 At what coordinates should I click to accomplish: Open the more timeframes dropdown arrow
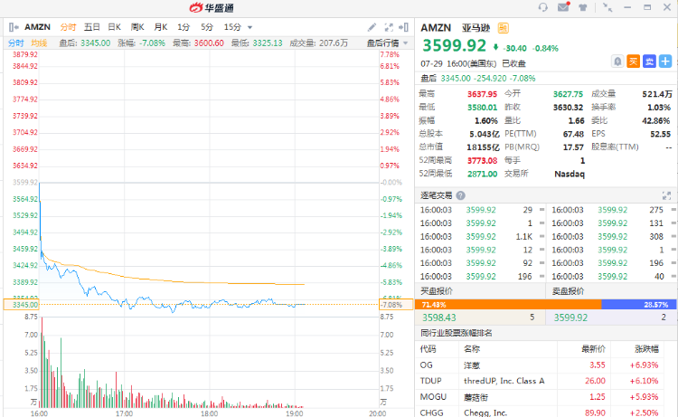point(250,27)
